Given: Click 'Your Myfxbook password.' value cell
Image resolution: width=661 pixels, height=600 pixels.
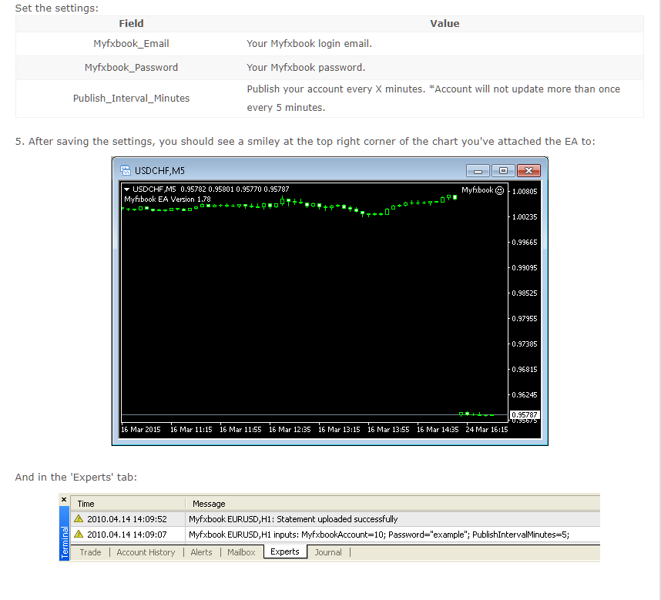Looking at the screenshot, I should pos(445,68).
